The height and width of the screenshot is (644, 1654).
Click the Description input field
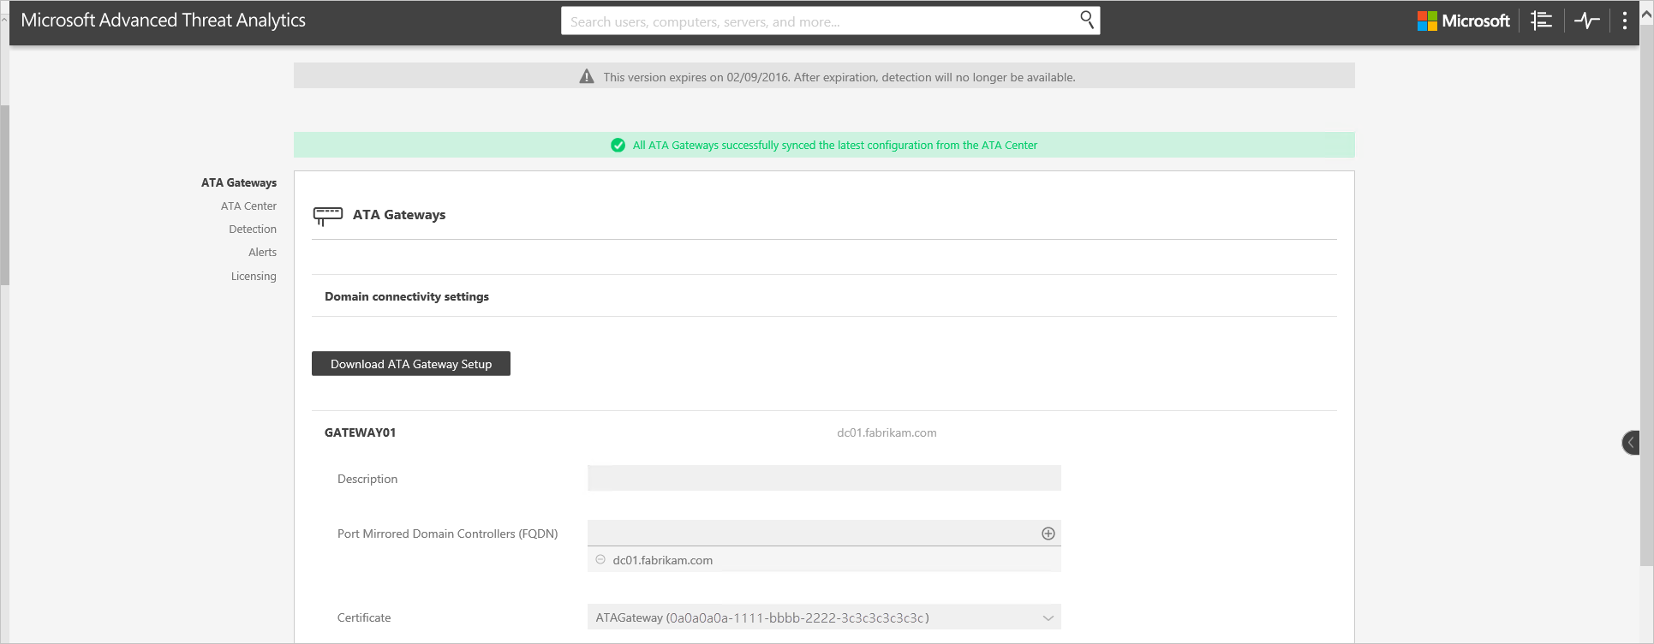point(824,478)
